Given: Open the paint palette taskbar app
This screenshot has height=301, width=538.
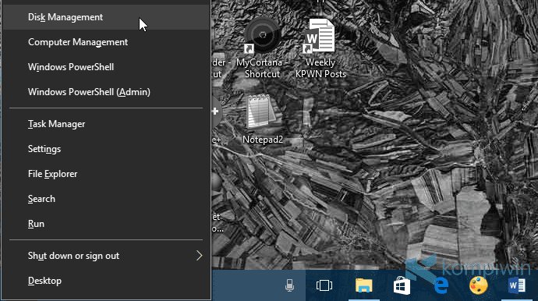Looking at the screenshot, I should (478, 285).
